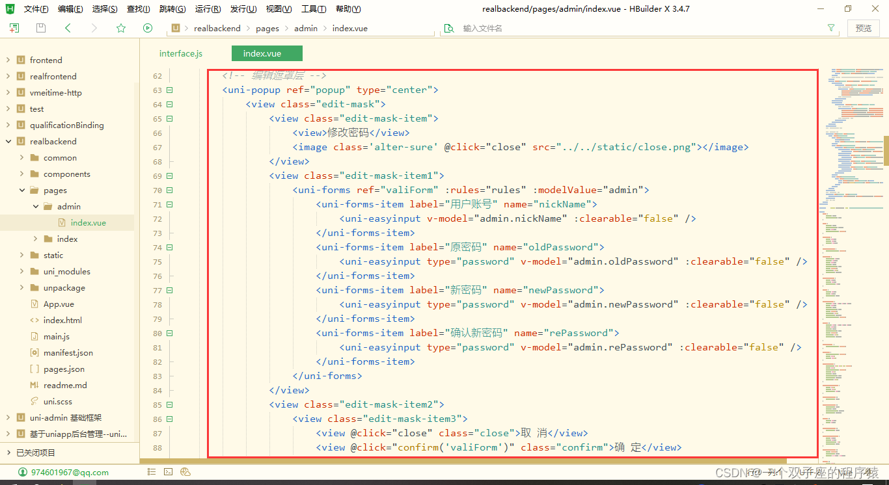Fold code at line 64 edit-mask view
Image resolution: width=889 pixels, height=485 pixels.
pos(169,104)
